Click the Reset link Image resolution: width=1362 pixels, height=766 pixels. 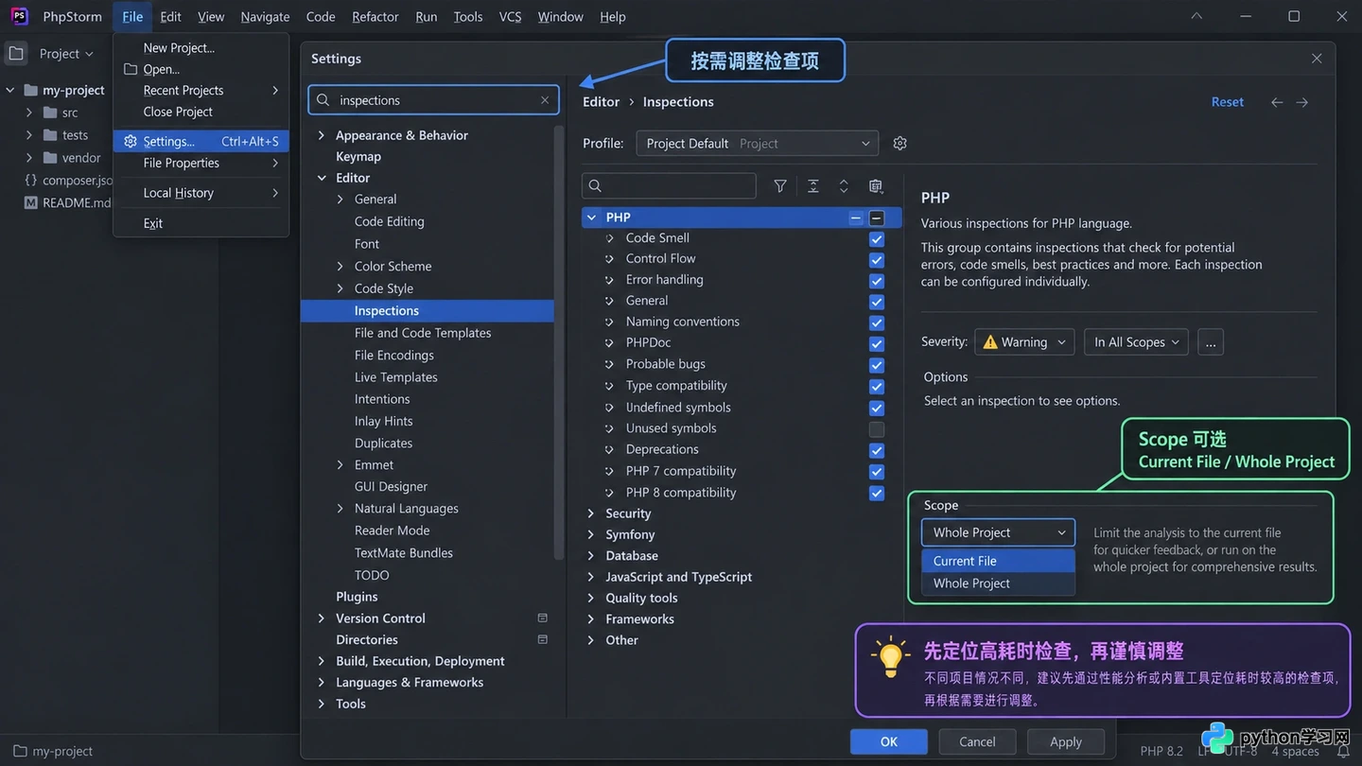(1228, 102)
